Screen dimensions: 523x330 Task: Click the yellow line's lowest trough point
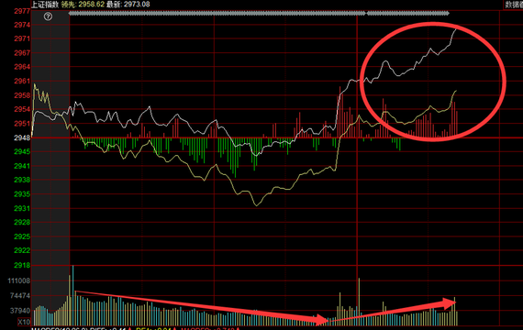257,205
